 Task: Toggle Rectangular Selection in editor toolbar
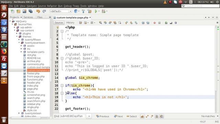[x=120, y=23]
